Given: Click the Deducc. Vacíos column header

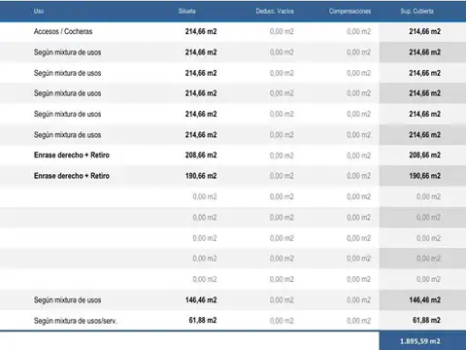Looking at the screenshot, I should pyautogui.click(x=275, y=12).
